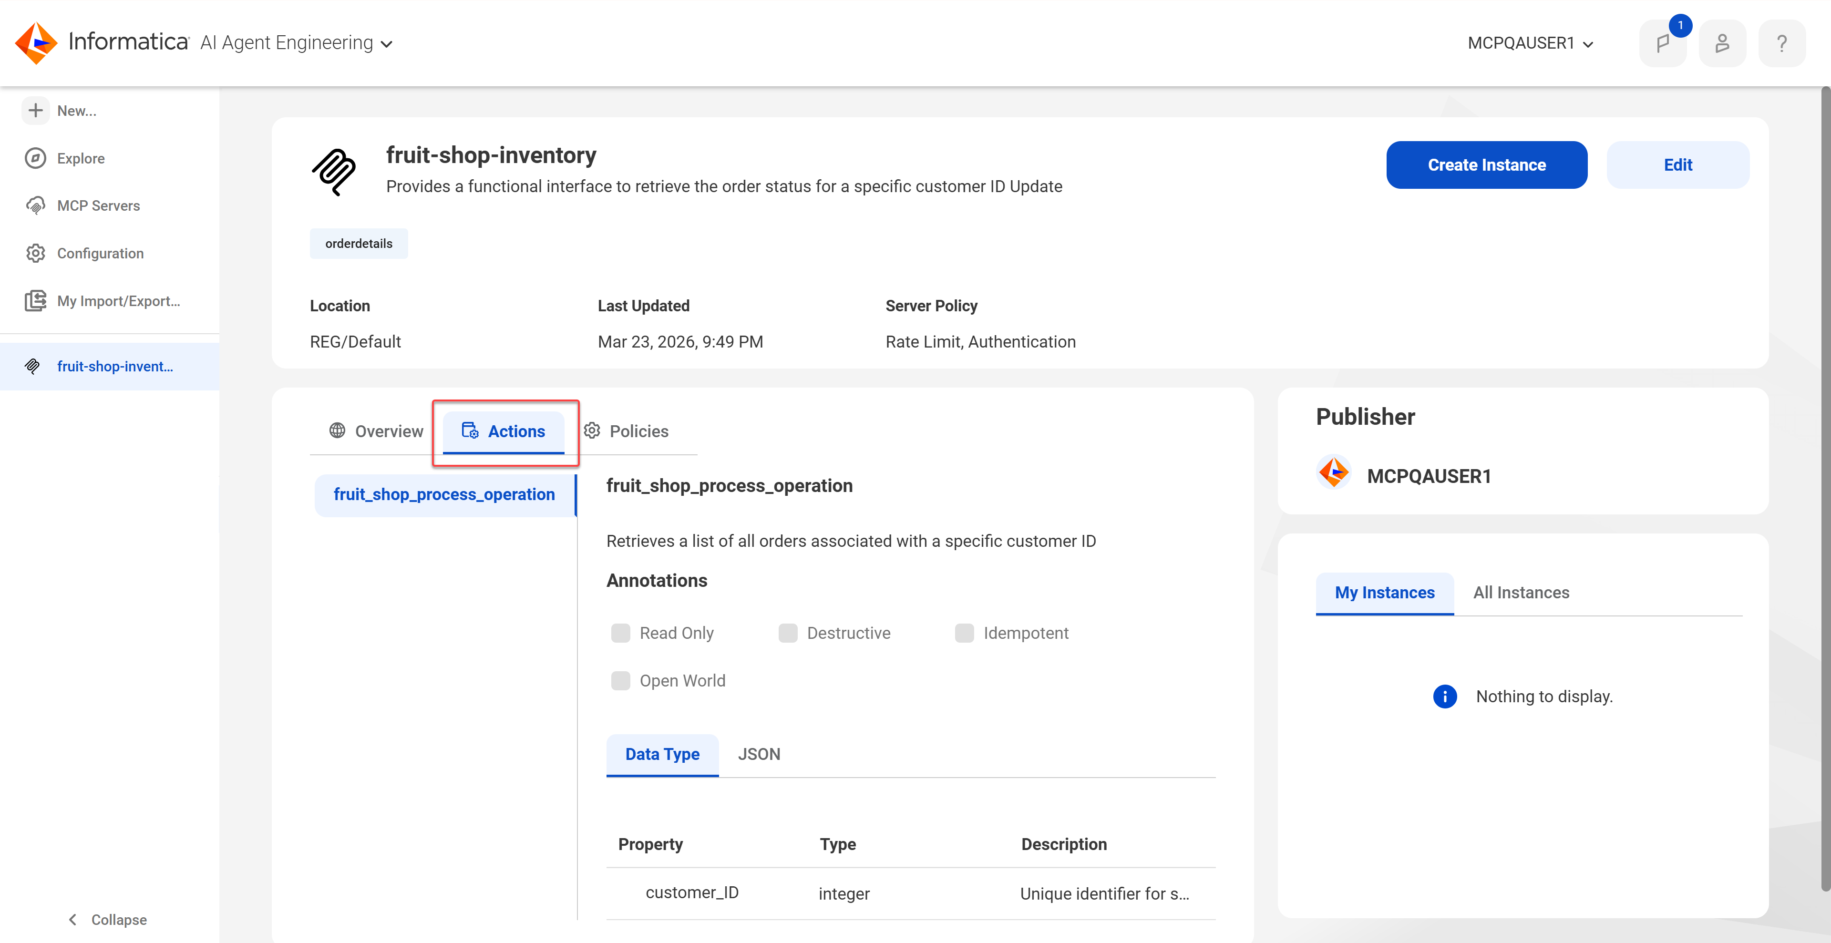Screen dimensions: 1831x943
Task: Switch to the Actions tab
Action: click(503, 431)
